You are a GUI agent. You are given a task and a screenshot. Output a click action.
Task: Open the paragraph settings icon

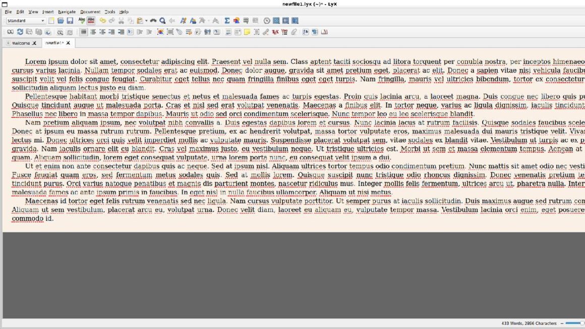pyautogui.click(x=315, y=32)
